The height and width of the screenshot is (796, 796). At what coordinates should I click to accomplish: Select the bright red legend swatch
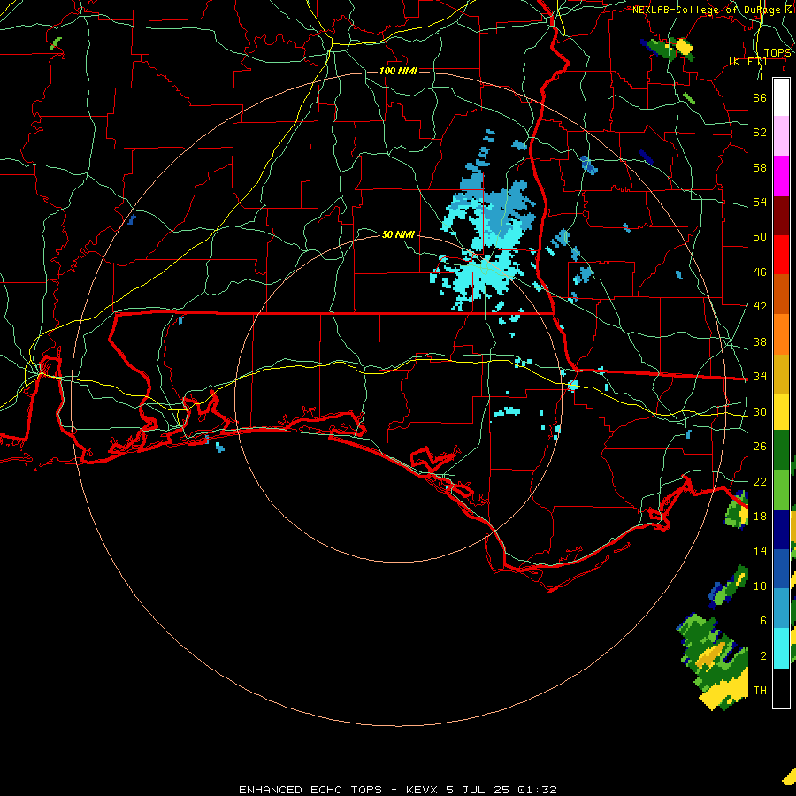(x=781, y=255)
